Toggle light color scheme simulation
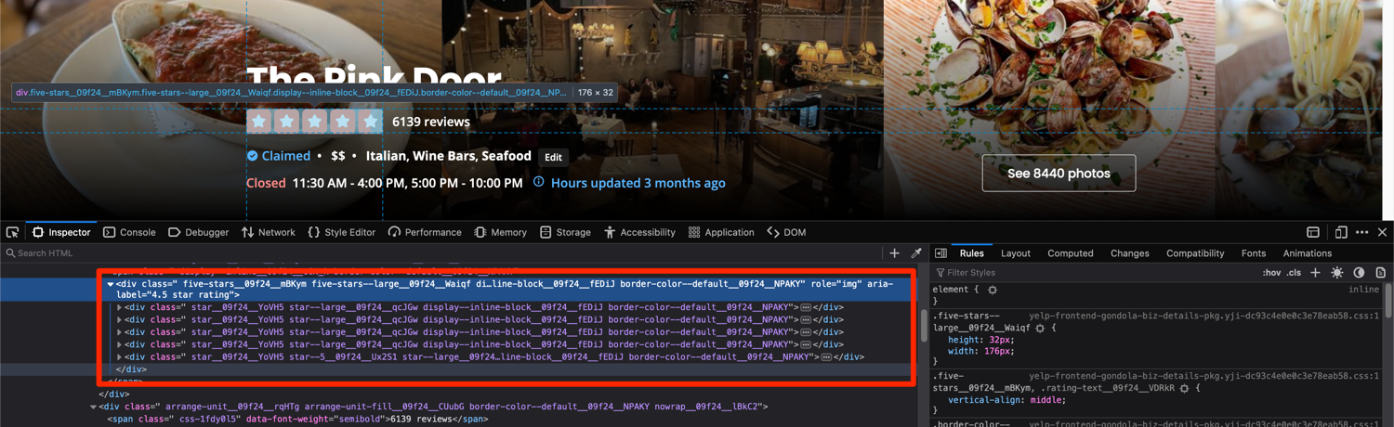 click(x=1336, y=273)
